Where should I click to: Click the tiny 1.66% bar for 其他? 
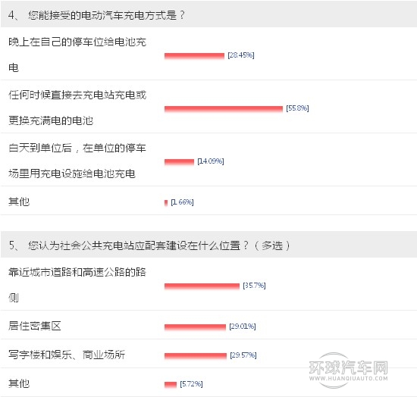tap(166, 203)
